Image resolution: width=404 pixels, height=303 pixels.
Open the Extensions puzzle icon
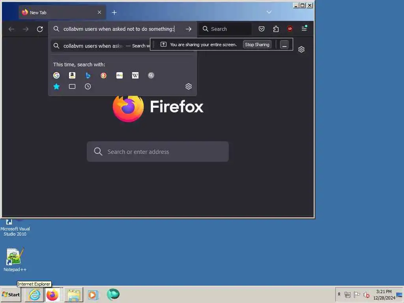pyautogui.click(x=276, y=29)
